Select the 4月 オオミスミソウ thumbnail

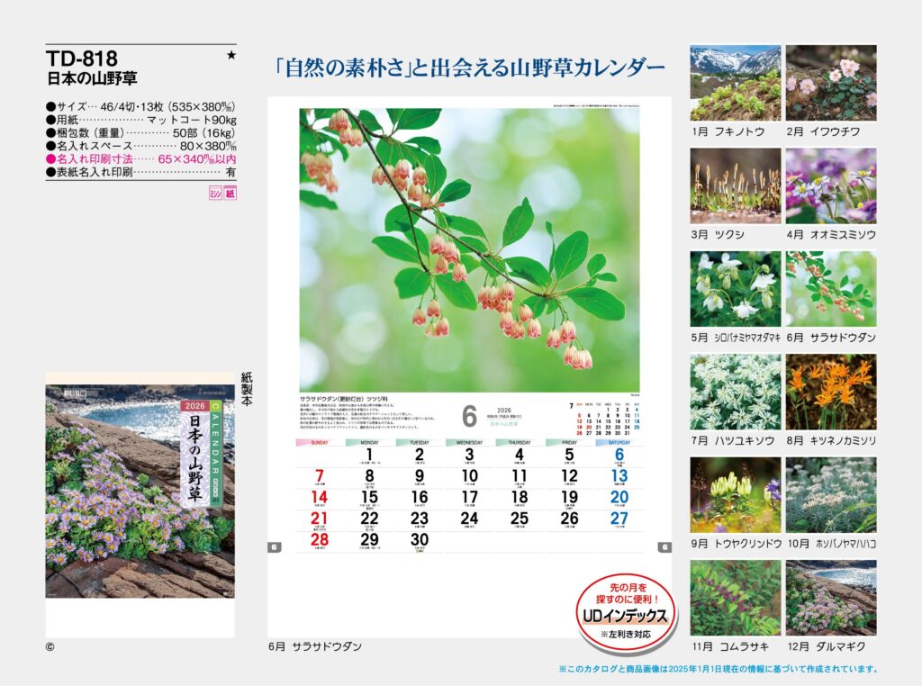(830, 185)
